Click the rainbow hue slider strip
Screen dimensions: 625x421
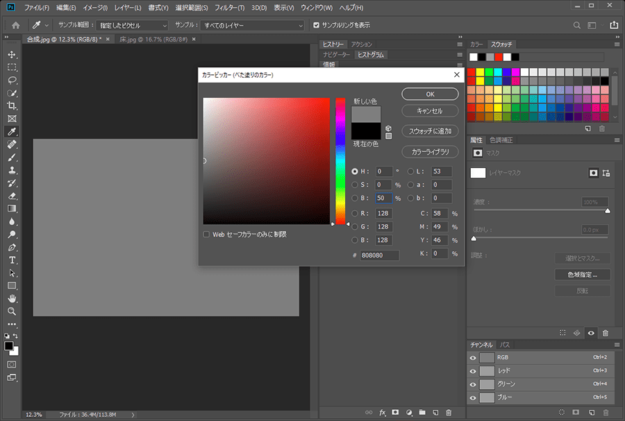(340, 160)
